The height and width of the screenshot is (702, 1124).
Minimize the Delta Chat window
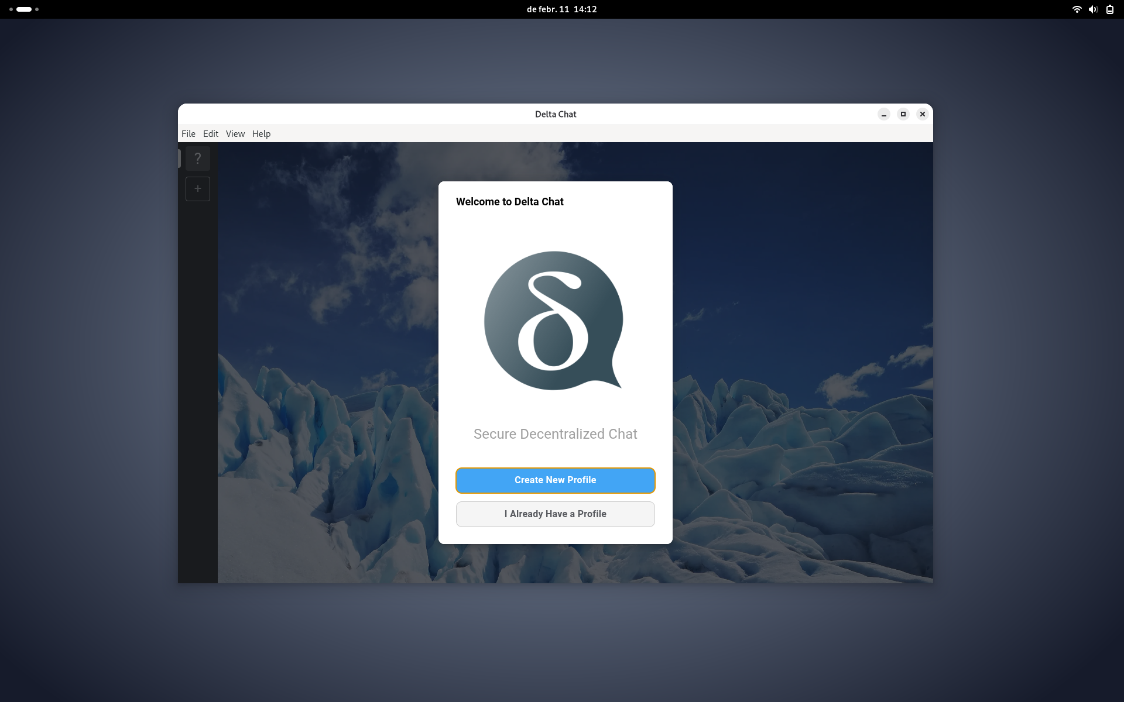[x=884, y=114]
